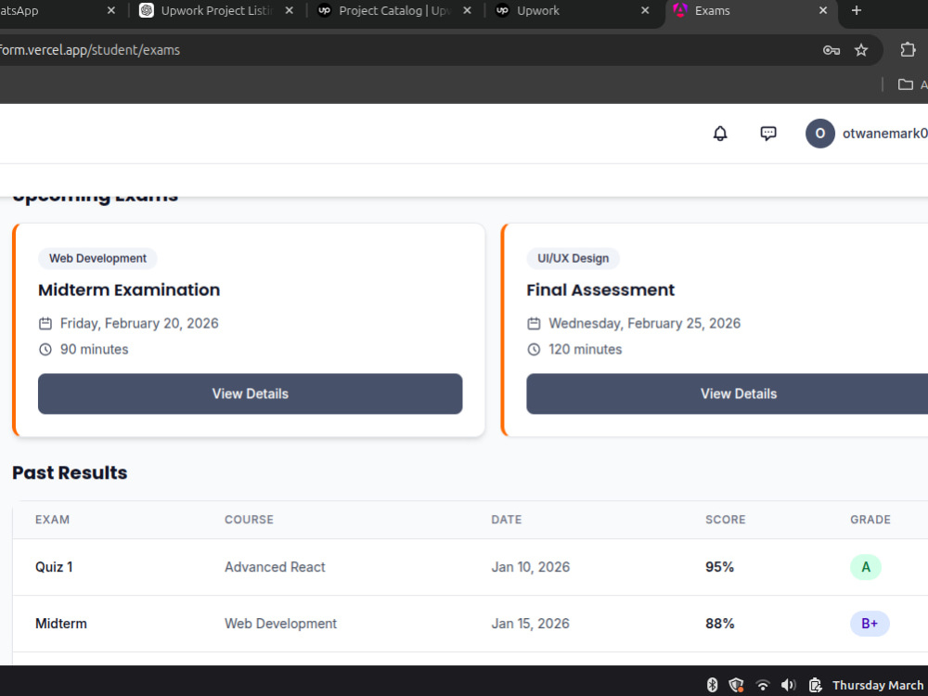The height and width of the screenshot is (696, 928).
Task: Open the clipboard tray icon
Action: pos(815,685)
